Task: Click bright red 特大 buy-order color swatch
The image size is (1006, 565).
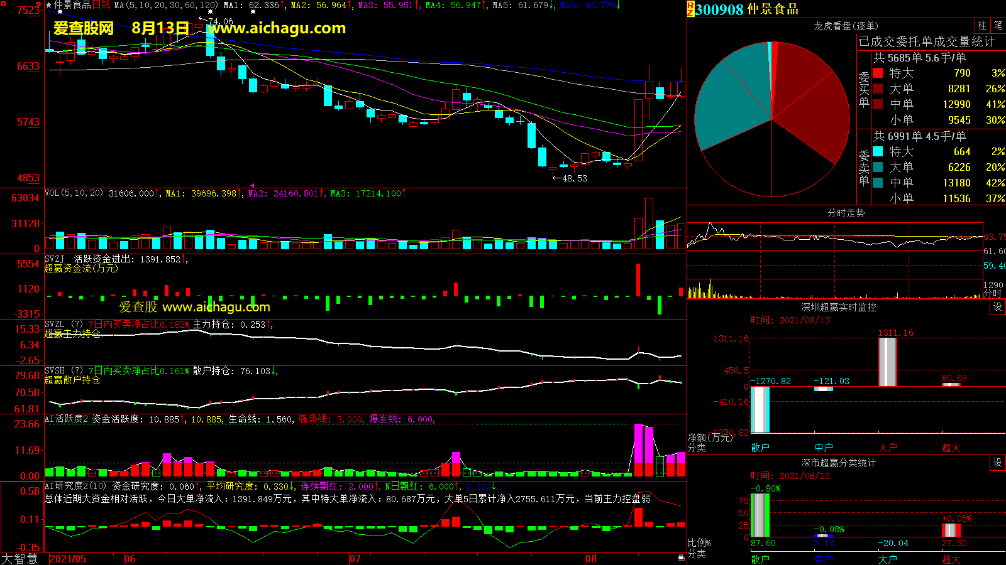Action: tap(878, 73)
